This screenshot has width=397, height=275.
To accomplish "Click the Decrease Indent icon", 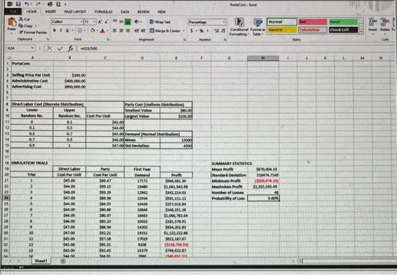I will click(137, 31).
